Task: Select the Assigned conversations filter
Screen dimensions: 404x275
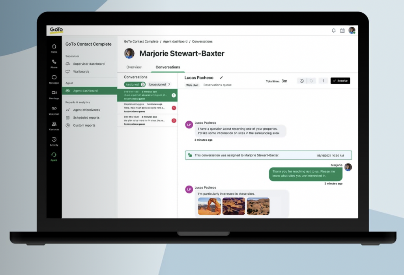Action: tap(135, 84)
